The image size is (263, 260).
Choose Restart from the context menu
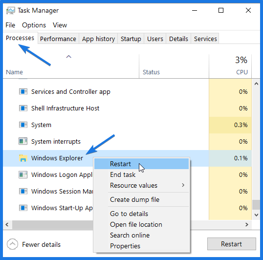141,164
